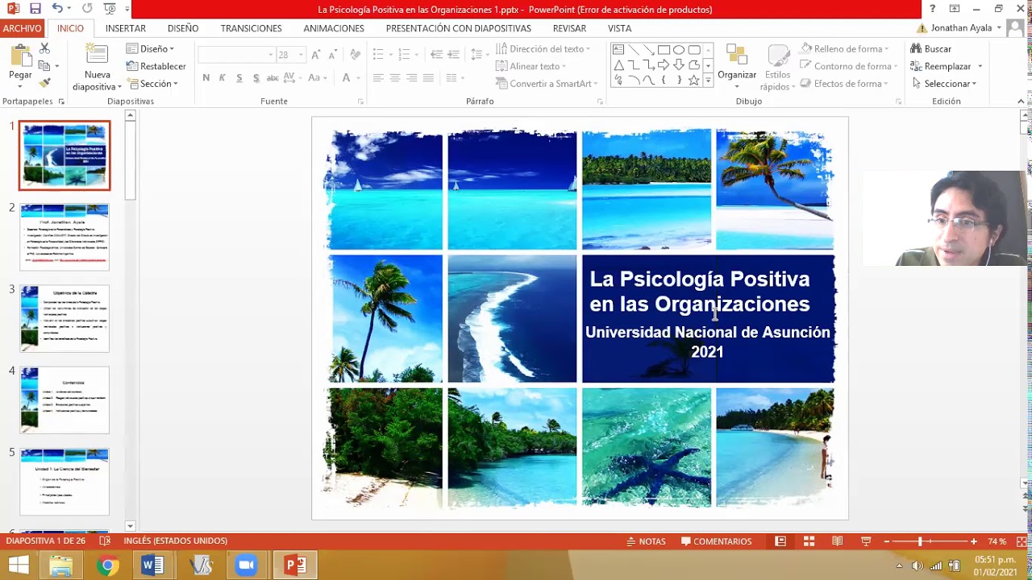Open Dirección del texto dropdown
Viewport: 1032px width, 580px height.
click(543, 49)
